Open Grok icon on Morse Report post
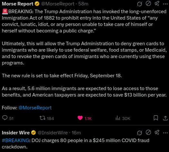Screen dimensions: 169x152 pos(139,4)
